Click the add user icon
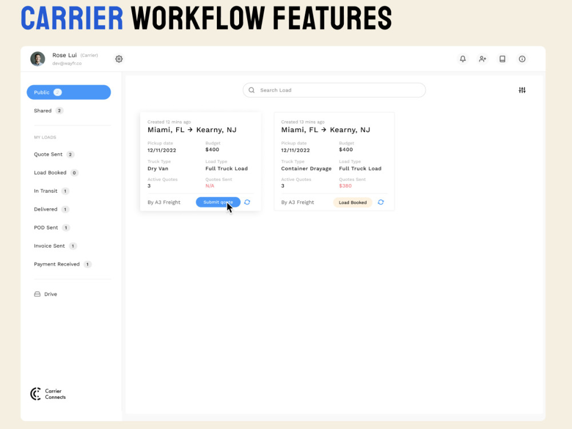This screenshot has height=429, width=572. pos(483,59)
